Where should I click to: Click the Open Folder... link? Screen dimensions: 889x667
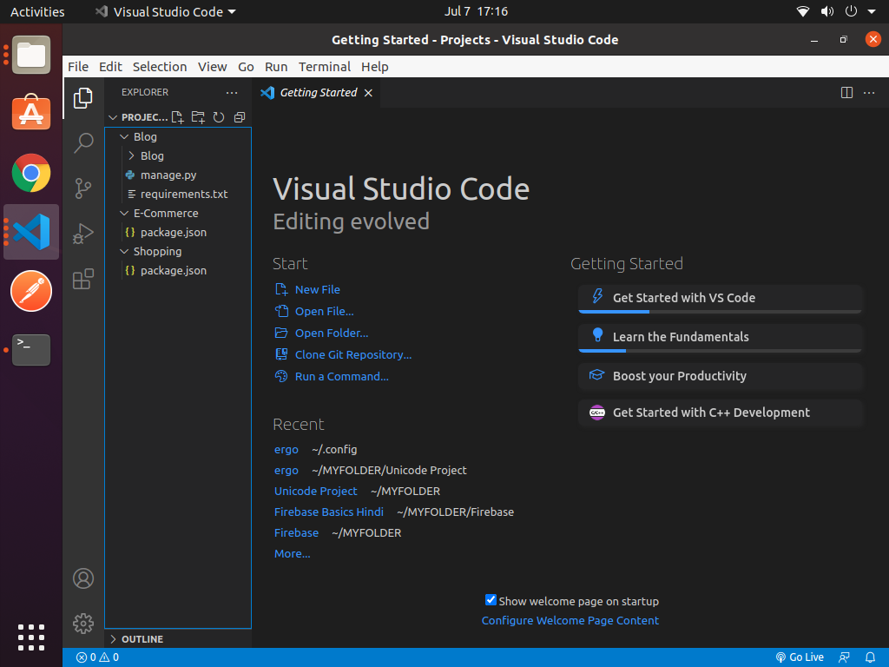click(x=332, y=333)
